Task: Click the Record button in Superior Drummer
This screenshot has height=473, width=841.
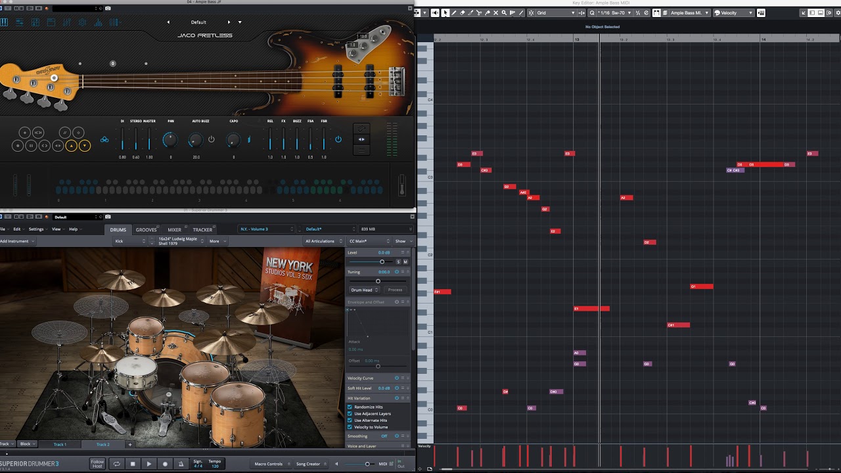Action: [165, 464]
